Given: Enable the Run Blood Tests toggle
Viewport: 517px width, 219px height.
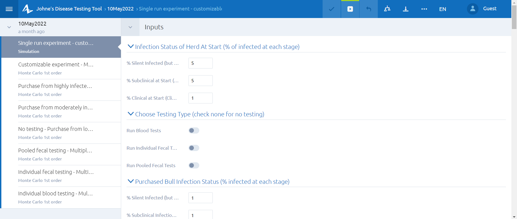Looking at the screenshot, I should click(194, 131).
